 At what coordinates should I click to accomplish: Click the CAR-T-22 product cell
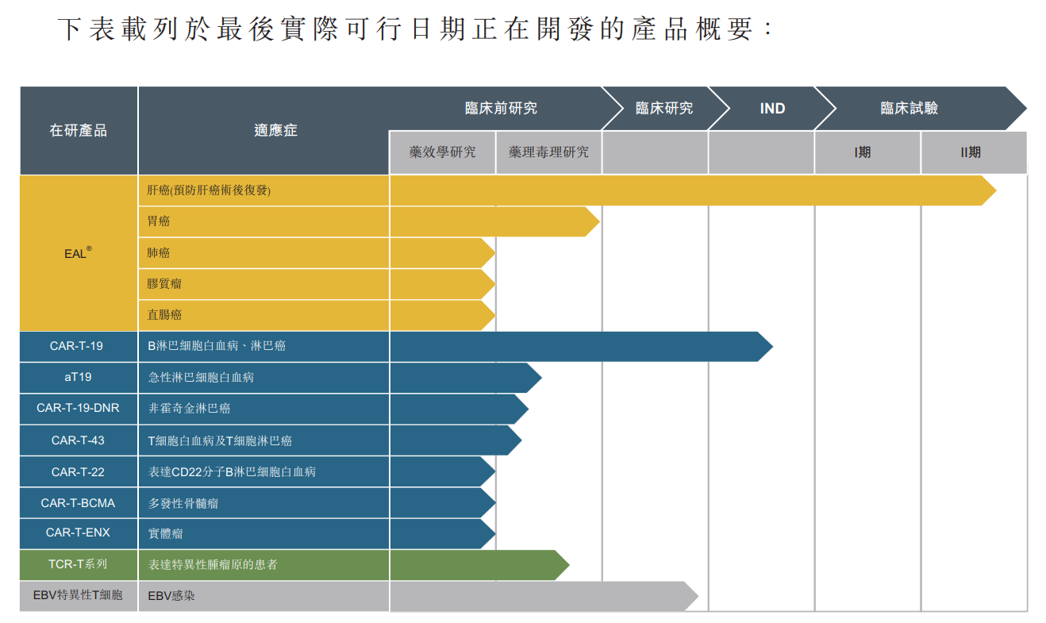coord(79,471)
